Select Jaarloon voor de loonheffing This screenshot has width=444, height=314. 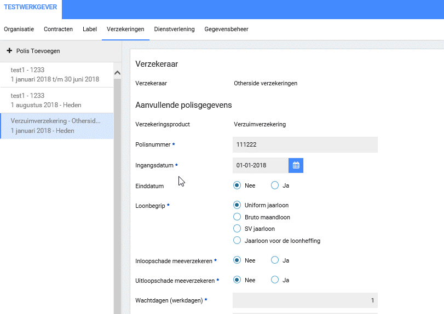[237, 241]
